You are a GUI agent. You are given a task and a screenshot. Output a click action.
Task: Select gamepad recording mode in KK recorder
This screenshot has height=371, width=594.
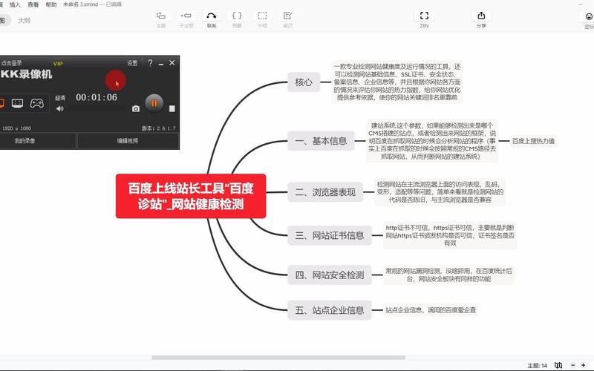point(36,103)
